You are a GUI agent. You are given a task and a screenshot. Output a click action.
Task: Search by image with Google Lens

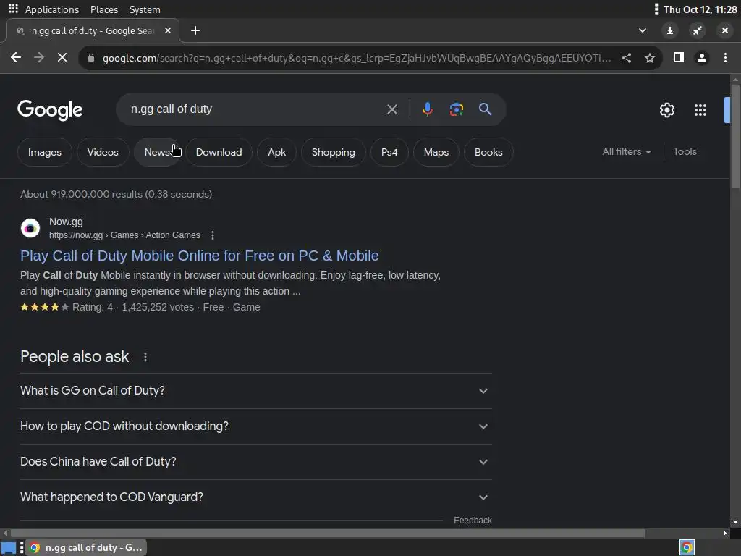[x=456, y=110]
